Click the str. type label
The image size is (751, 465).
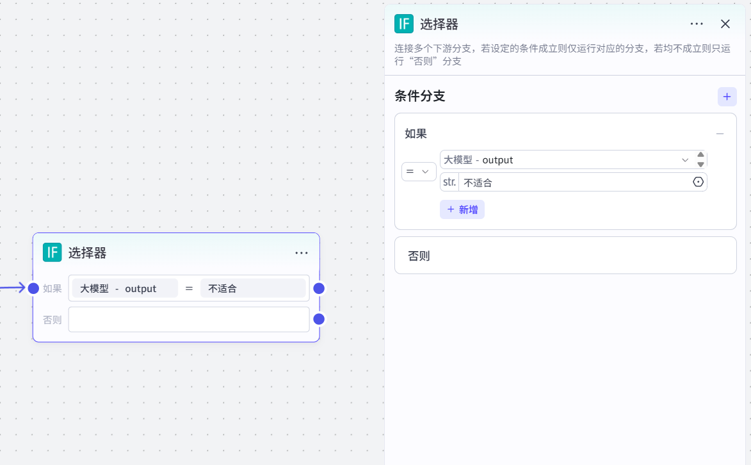tap(449, 182)
